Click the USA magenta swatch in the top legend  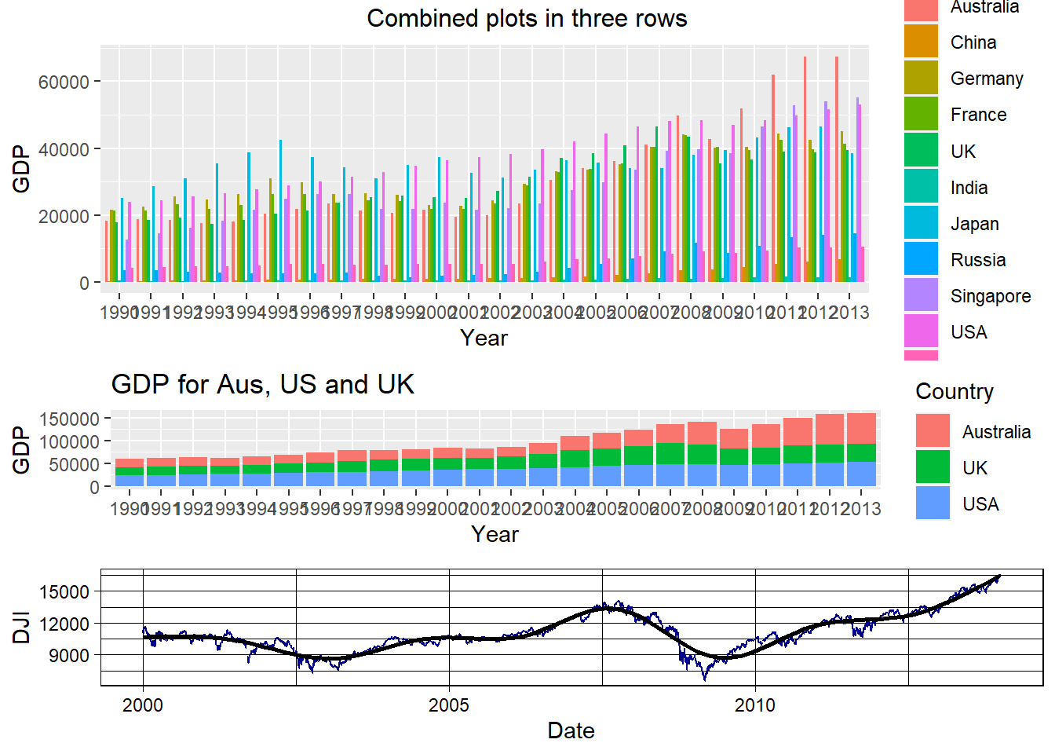click(x=921, y=331)
